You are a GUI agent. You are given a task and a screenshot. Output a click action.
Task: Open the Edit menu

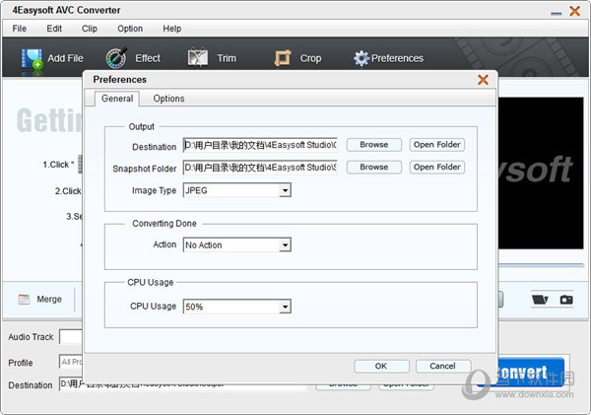click(54, 29)
